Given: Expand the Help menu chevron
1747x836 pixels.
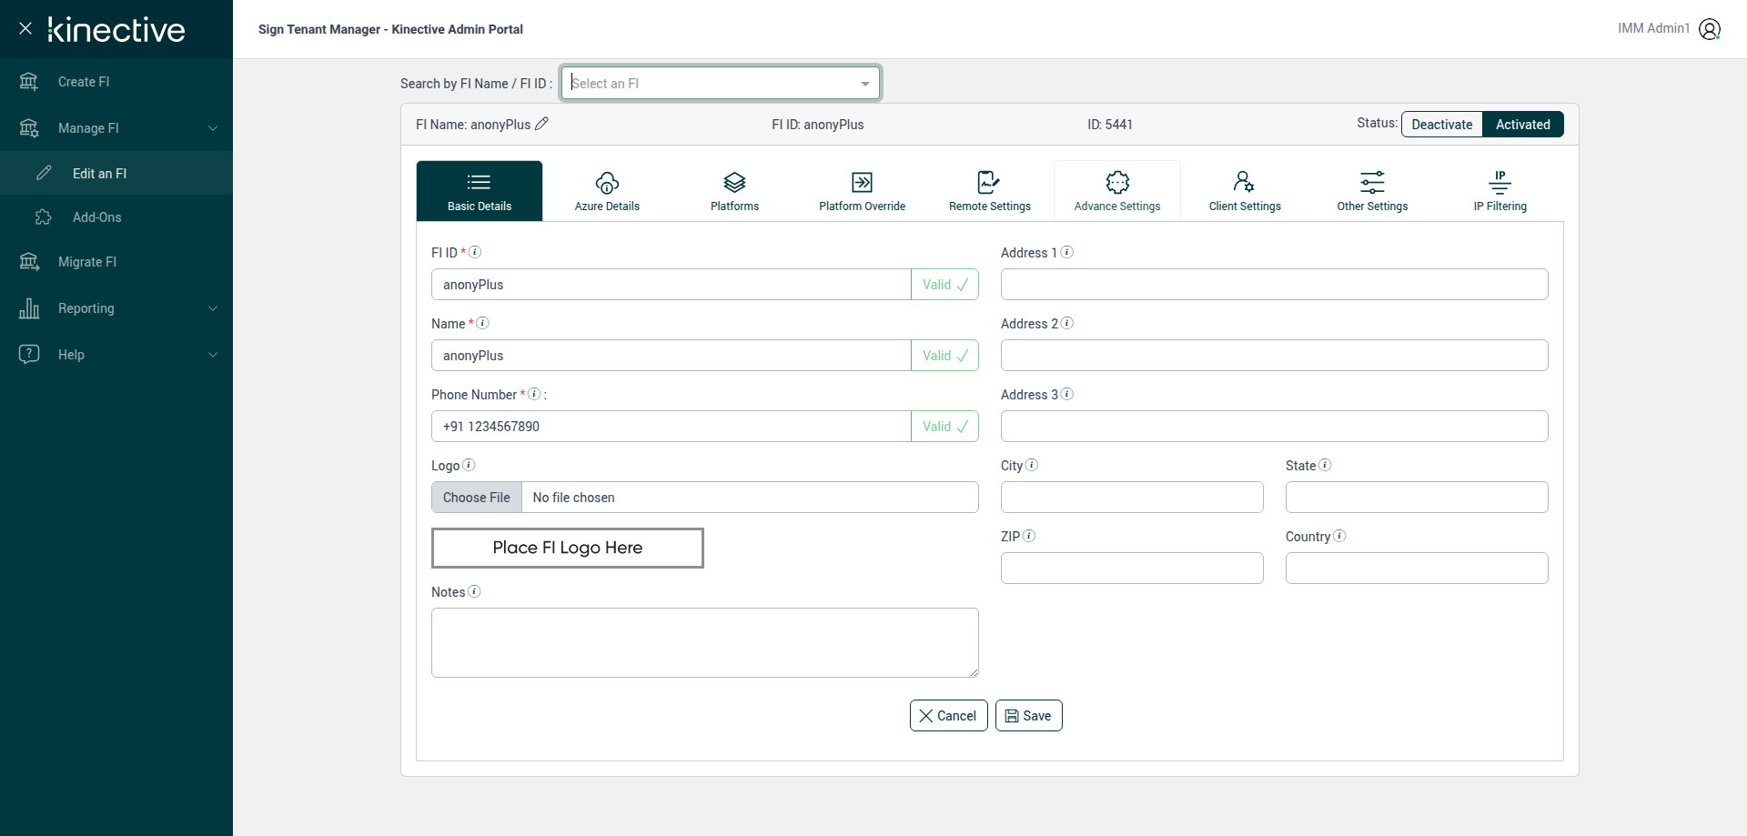Looking at the screenshot, I should pos(213,355).
